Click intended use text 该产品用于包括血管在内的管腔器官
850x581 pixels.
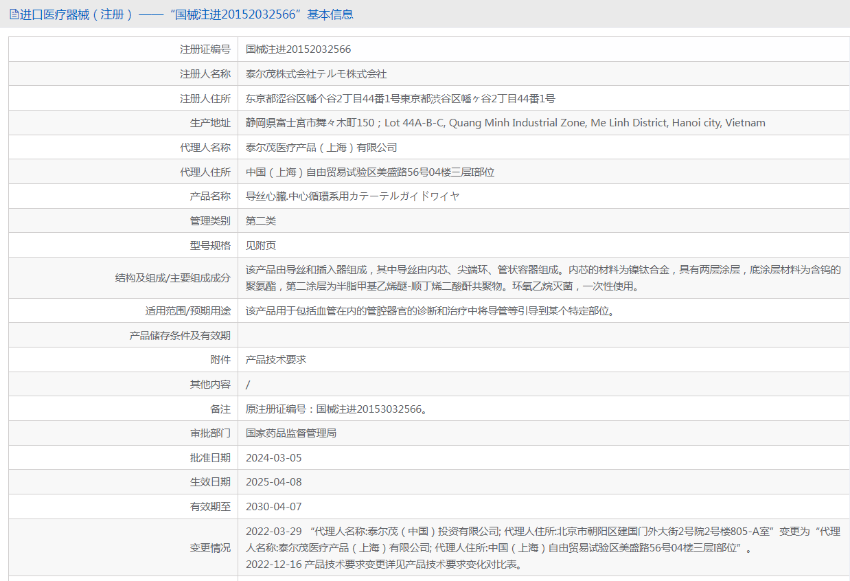coord(430,310)
